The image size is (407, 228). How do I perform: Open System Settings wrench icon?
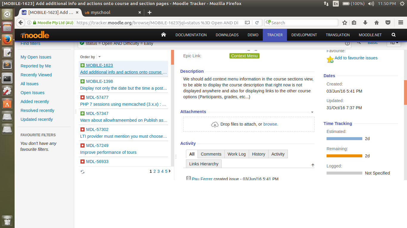click(x=7, y=91)
